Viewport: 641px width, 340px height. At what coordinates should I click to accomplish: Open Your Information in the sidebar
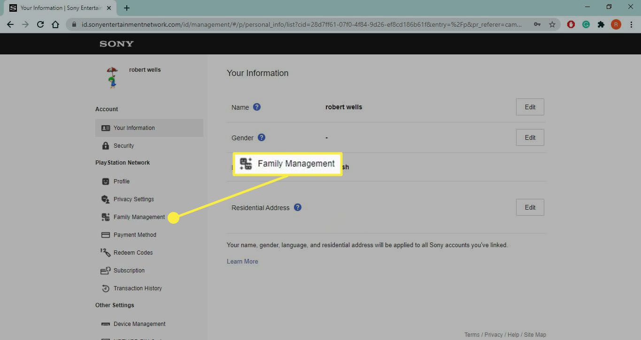tap(149, 128)
